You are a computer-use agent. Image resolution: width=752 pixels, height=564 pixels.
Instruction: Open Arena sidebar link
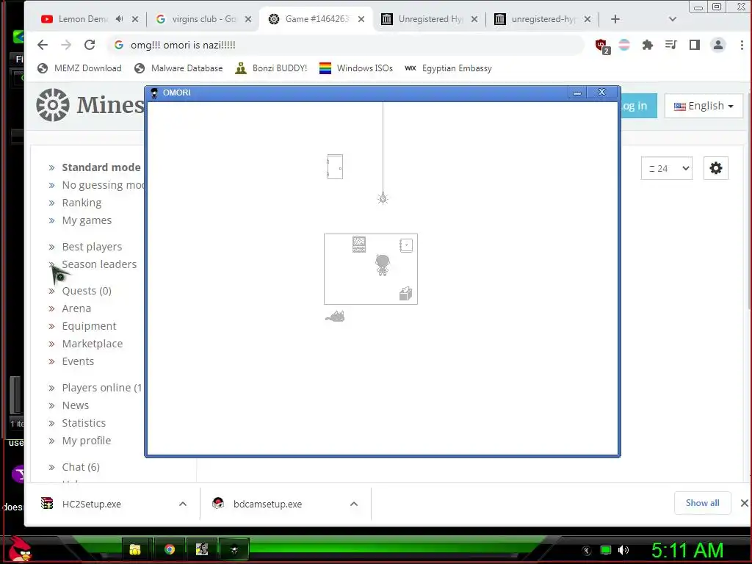76,309
